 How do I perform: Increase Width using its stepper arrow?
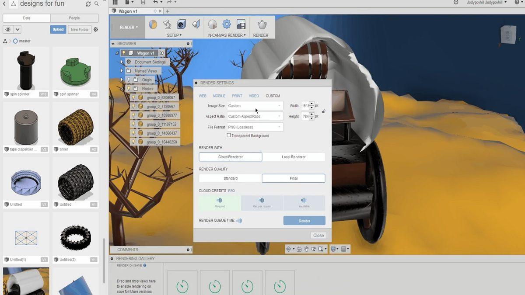tap(311, 104)
